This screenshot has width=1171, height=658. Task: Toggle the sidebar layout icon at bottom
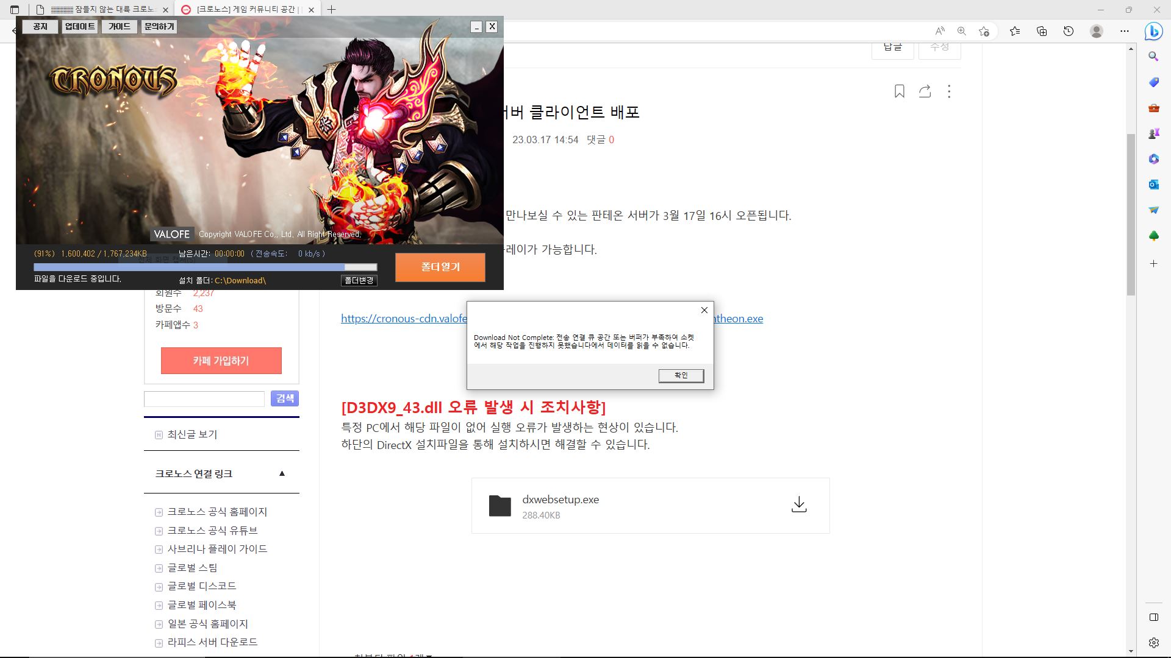[1153, 617]
